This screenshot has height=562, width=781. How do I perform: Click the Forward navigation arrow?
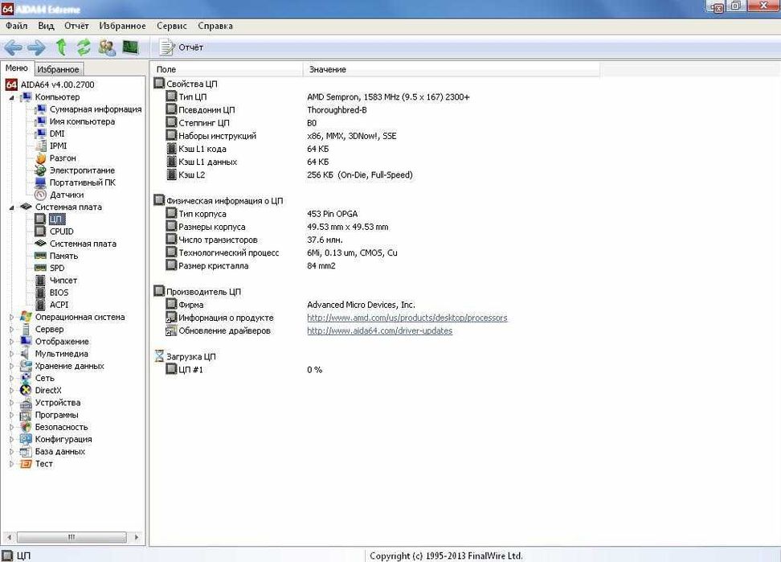[36, 47]
